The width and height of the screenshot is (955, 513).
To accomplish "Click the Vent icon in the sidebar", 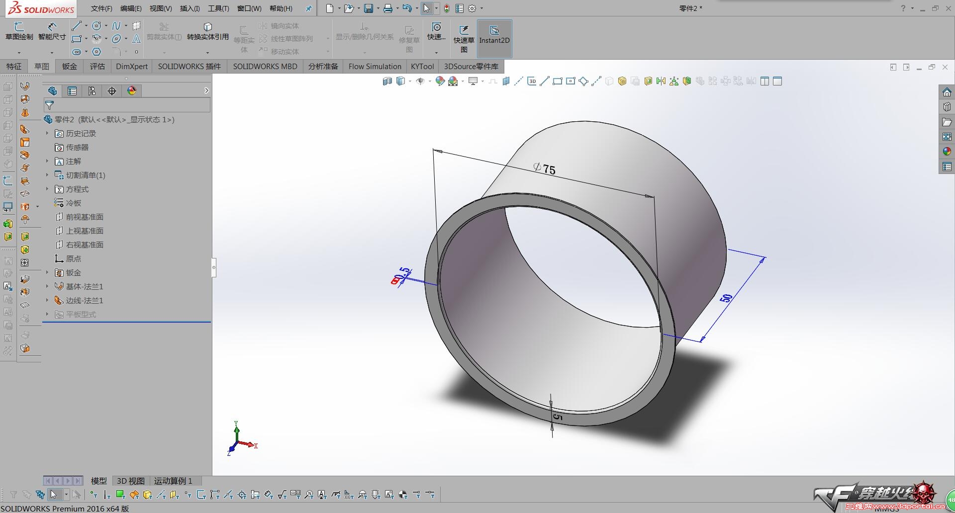I will (25, 262).
